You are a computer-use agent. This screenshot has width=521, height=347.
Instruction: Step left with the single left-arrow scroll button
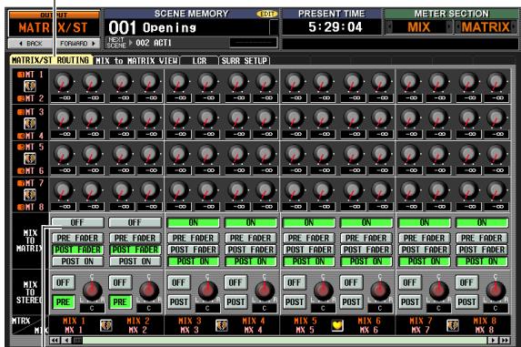pos(66,340)
